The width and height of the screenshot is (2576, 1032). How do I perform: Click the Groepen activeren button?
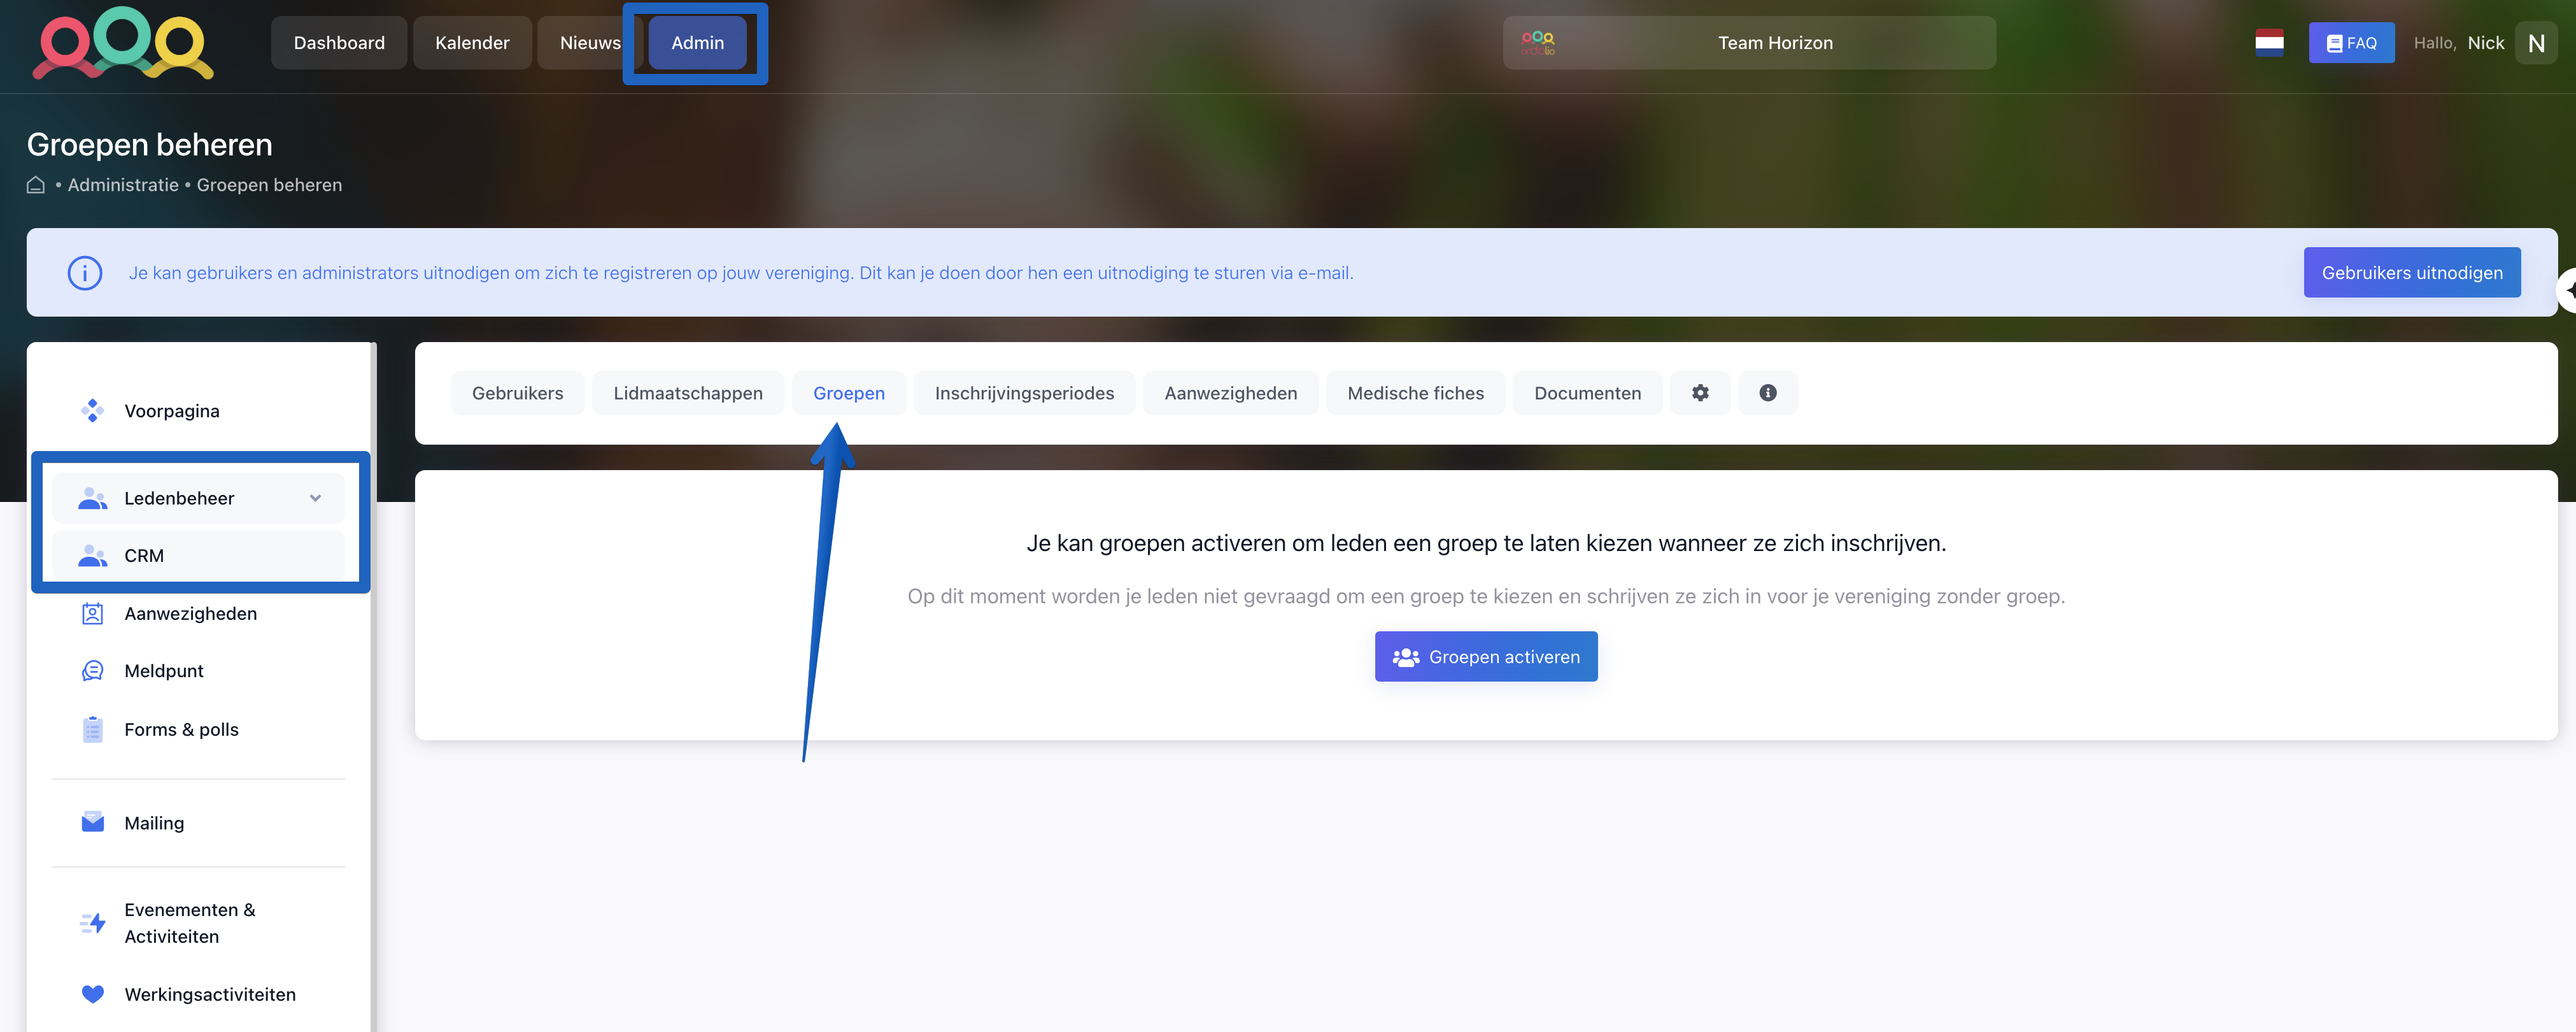(1486, 657)
